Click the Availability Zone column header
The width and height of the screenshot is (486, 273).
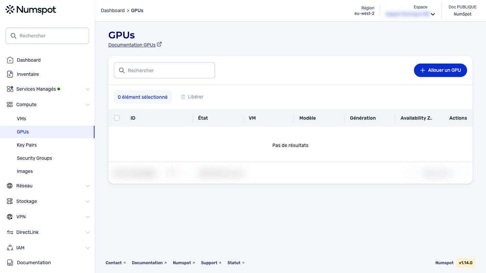tap(416, 118)
